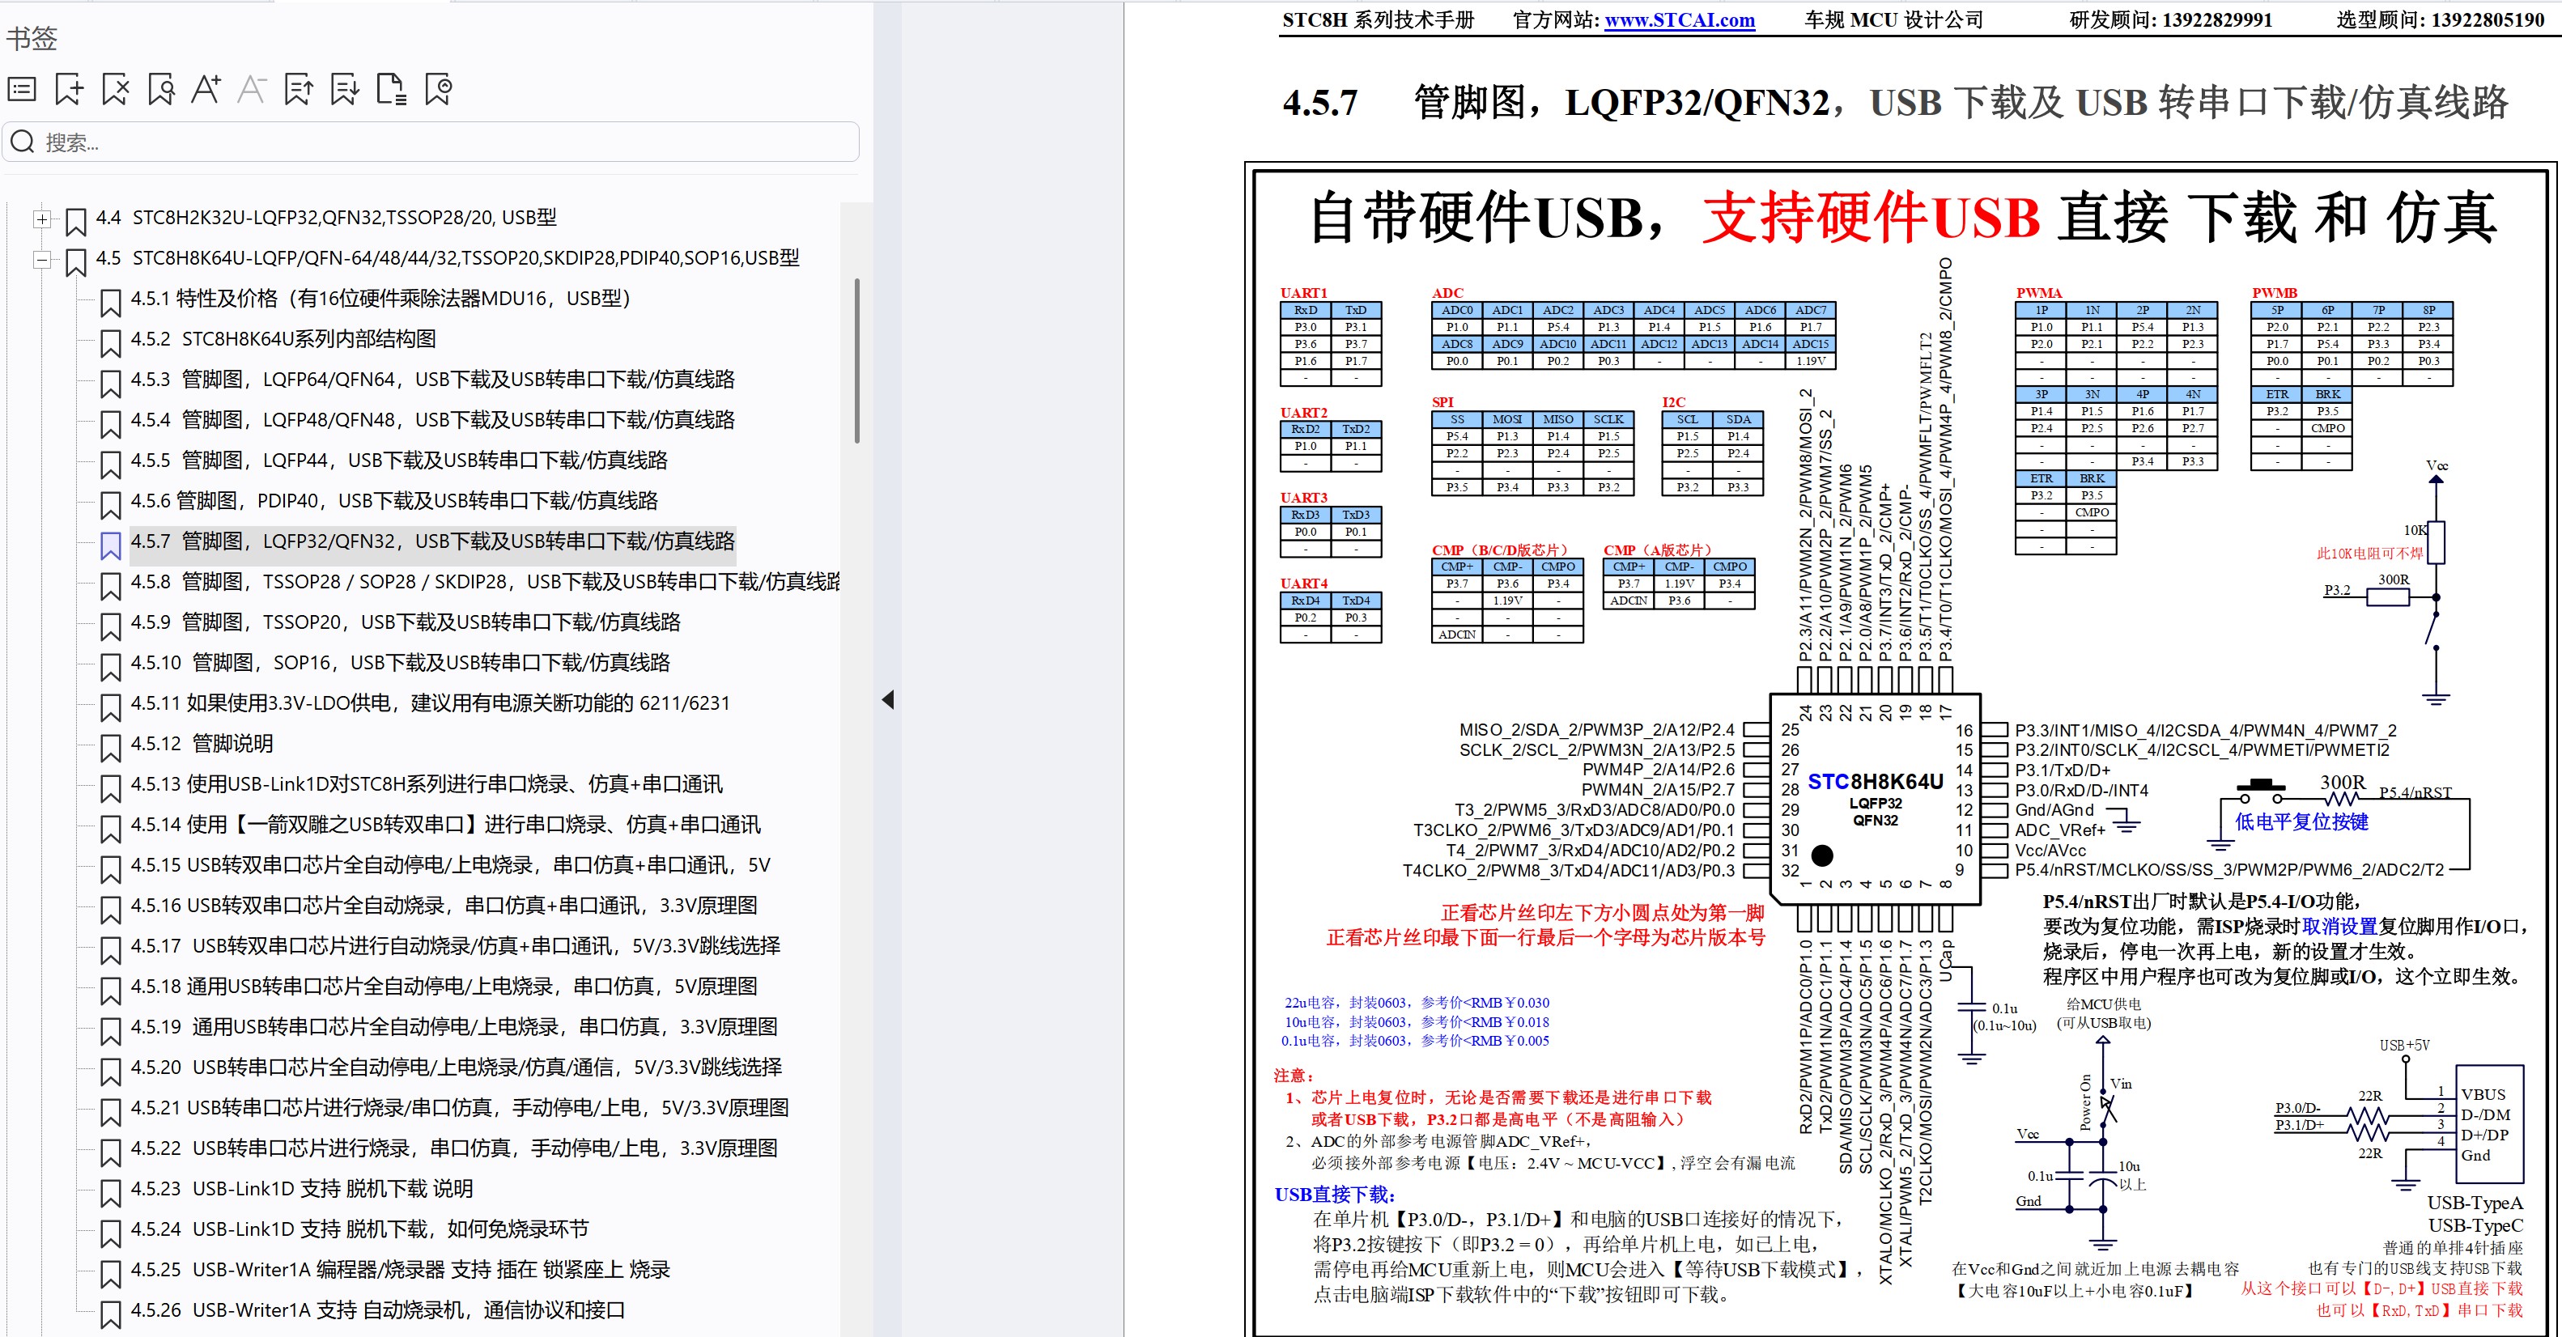The image size is (2562, 1337).
Task: Collapse the bookmark sidebar with the arrow
Action: coord(886,698)
